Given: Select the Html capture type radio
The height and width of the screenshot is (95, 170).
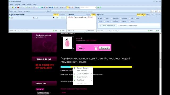Looking at the screenshot, I should (x=105, y=18).
